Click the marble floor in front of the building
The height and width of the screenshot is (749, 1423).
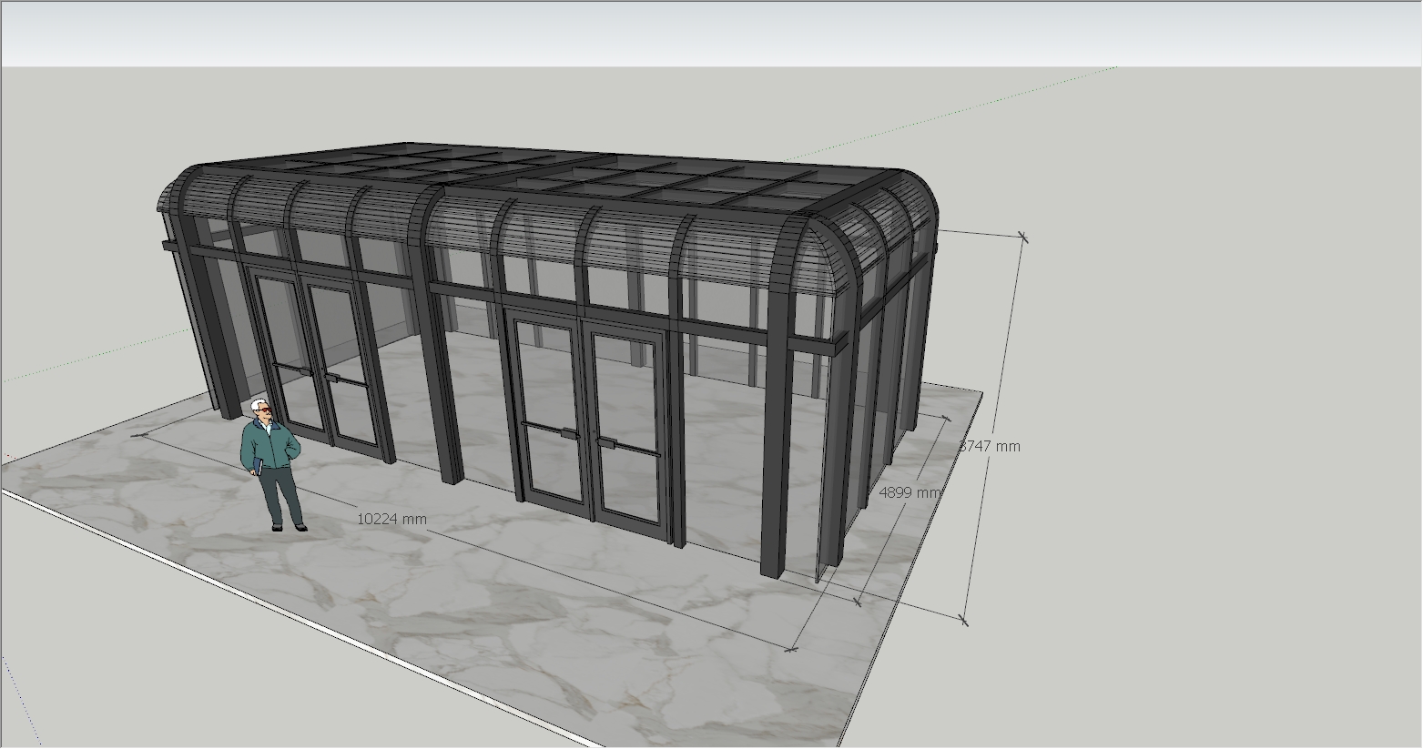[x=510, y=619]
